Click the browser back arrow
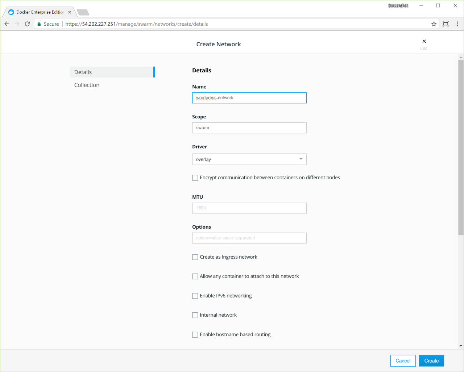The width and height of the screenshot is (464, 372). (x=7, y=24)
